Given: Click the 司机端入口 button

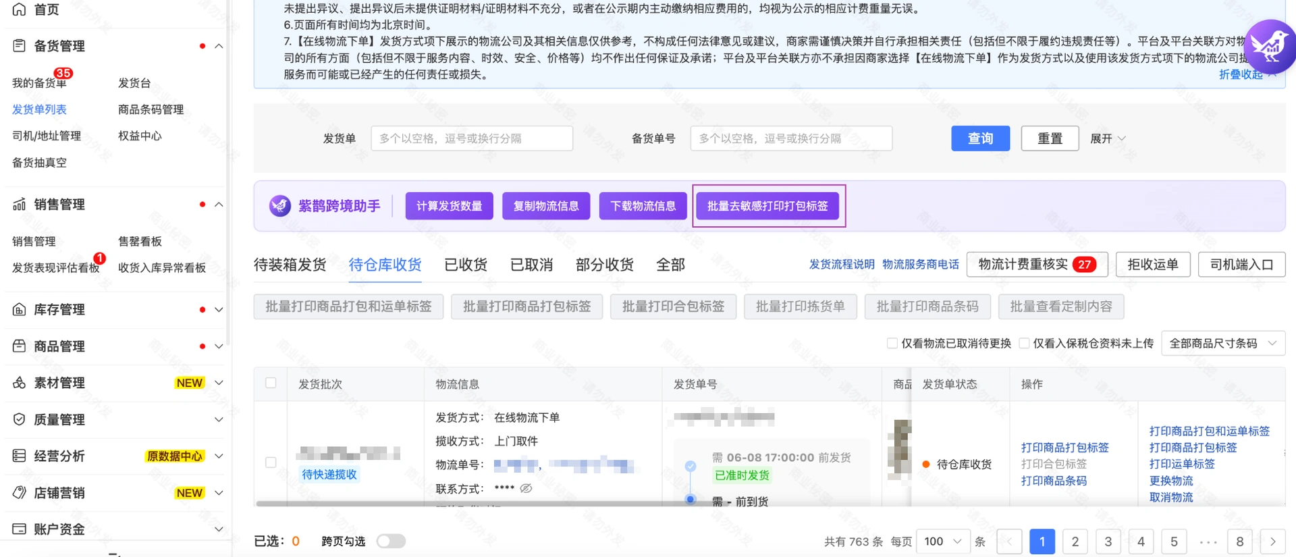Looking at the screenshot, I should tap(1241, 265).
